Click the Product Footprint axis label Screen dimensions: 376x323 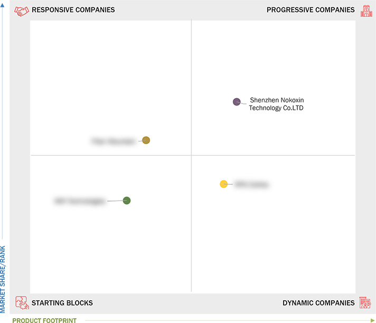coord(44,320)
